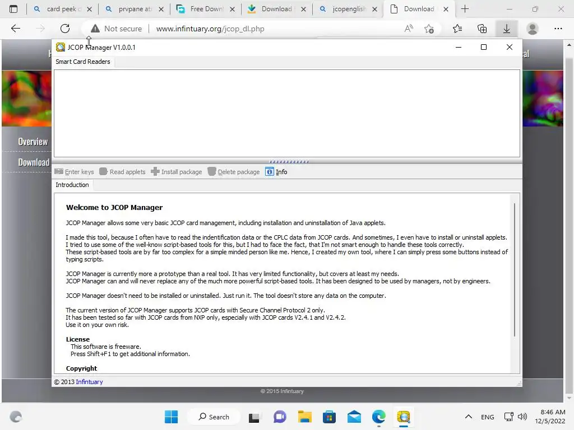This screenshot has width=574, height=430.
Task: Open a new browser tab
Action: coord(465,9)
